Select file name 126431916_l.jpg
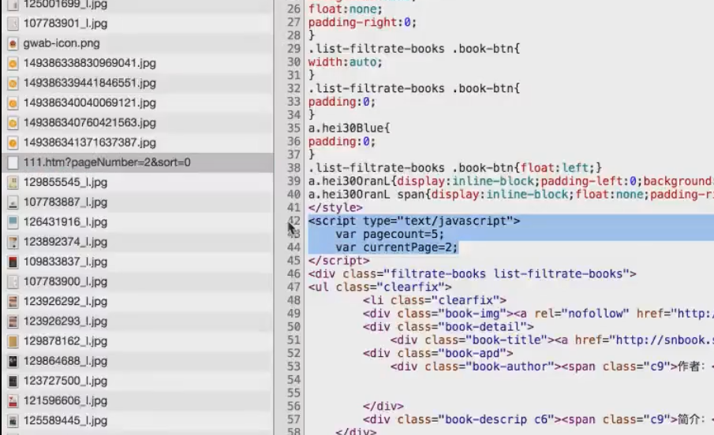The width and height of the screenshot is (714, 435). (65, 222)
